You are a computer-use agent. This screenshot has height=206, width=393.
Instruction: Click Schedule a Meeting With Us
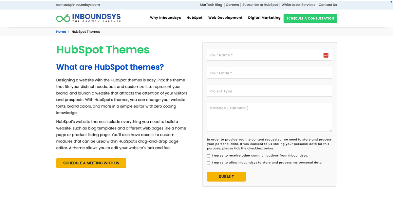point(91,163)
